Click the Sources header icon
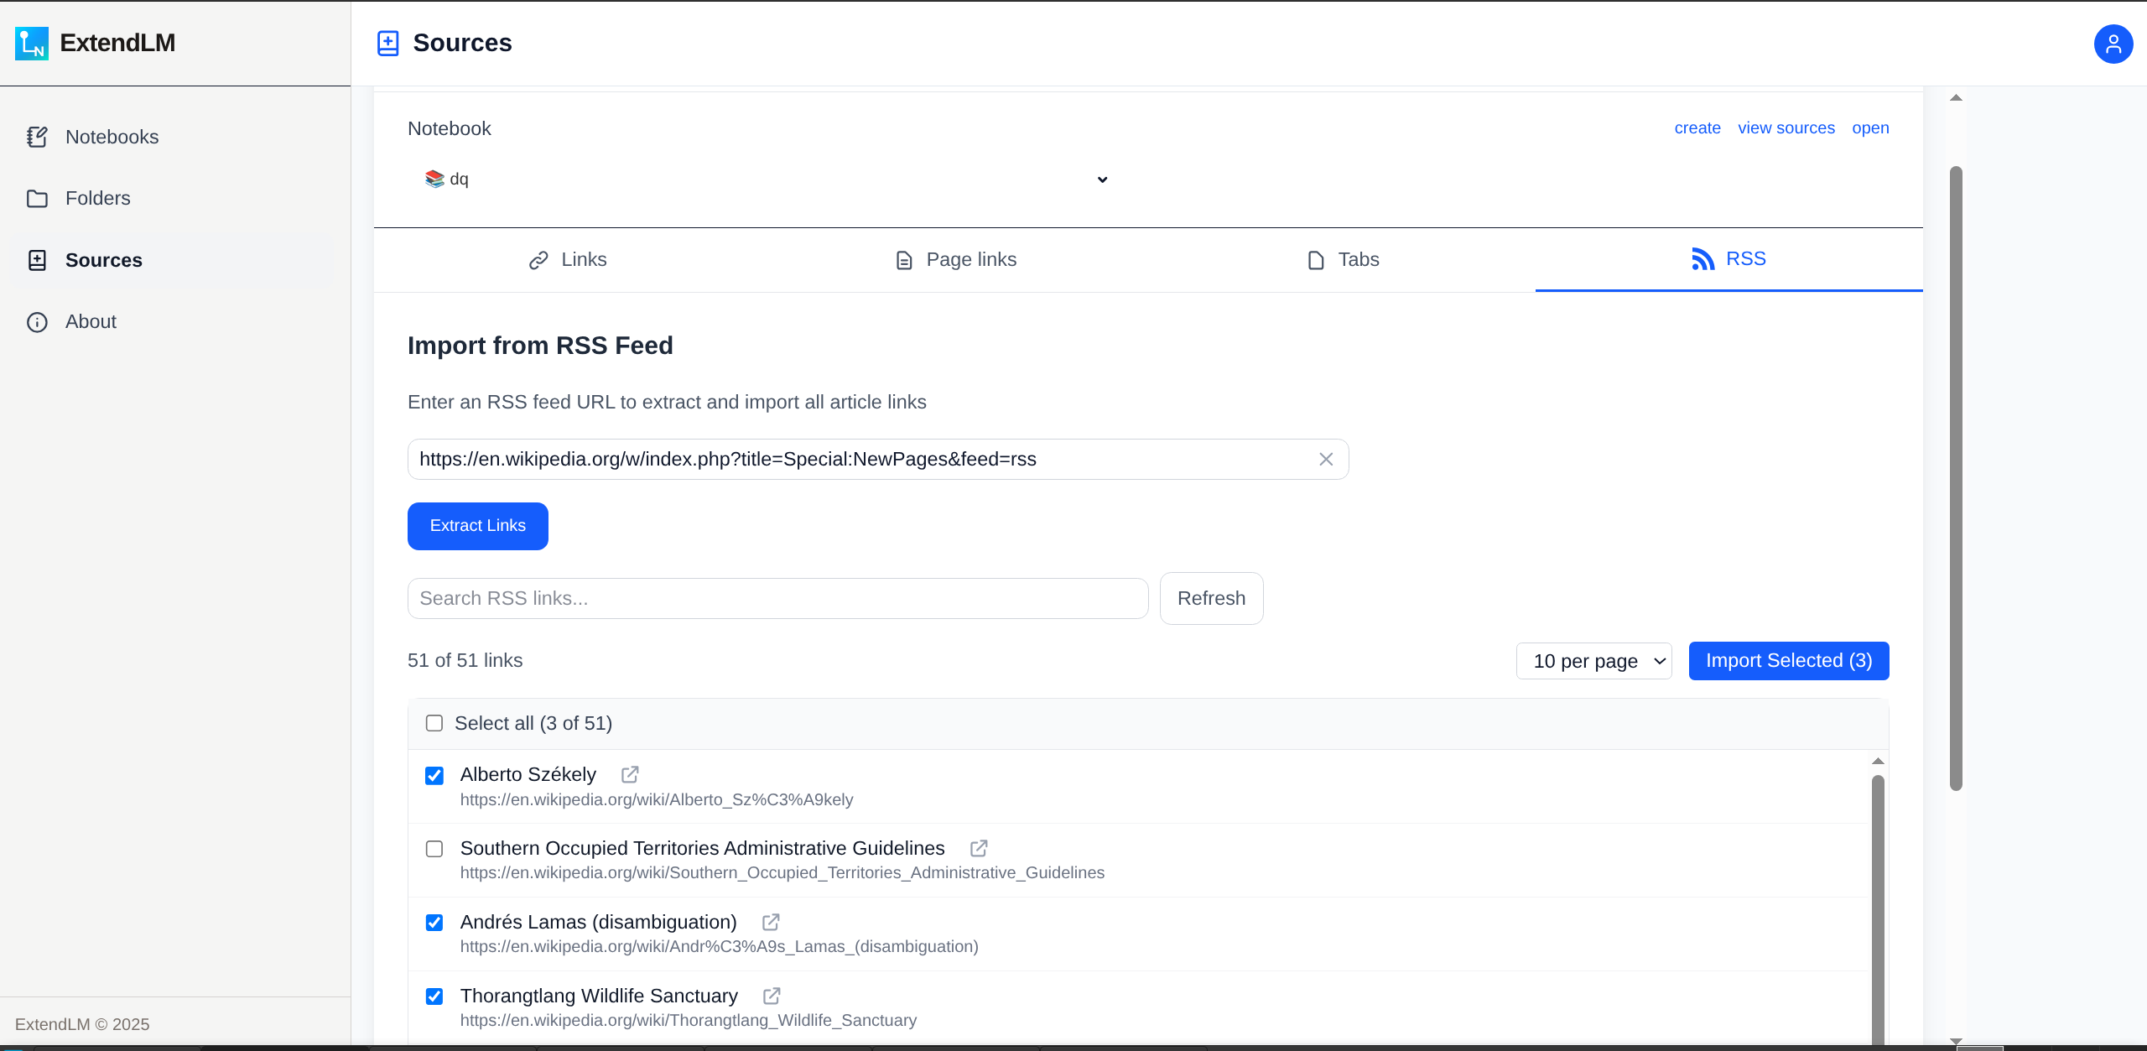The image size is (2147, 1051). (388, 43)
